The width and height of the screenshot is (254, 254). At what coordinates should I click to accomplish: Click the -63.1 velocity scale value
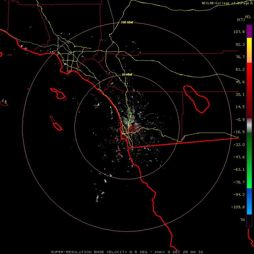(x=239, y=170)
